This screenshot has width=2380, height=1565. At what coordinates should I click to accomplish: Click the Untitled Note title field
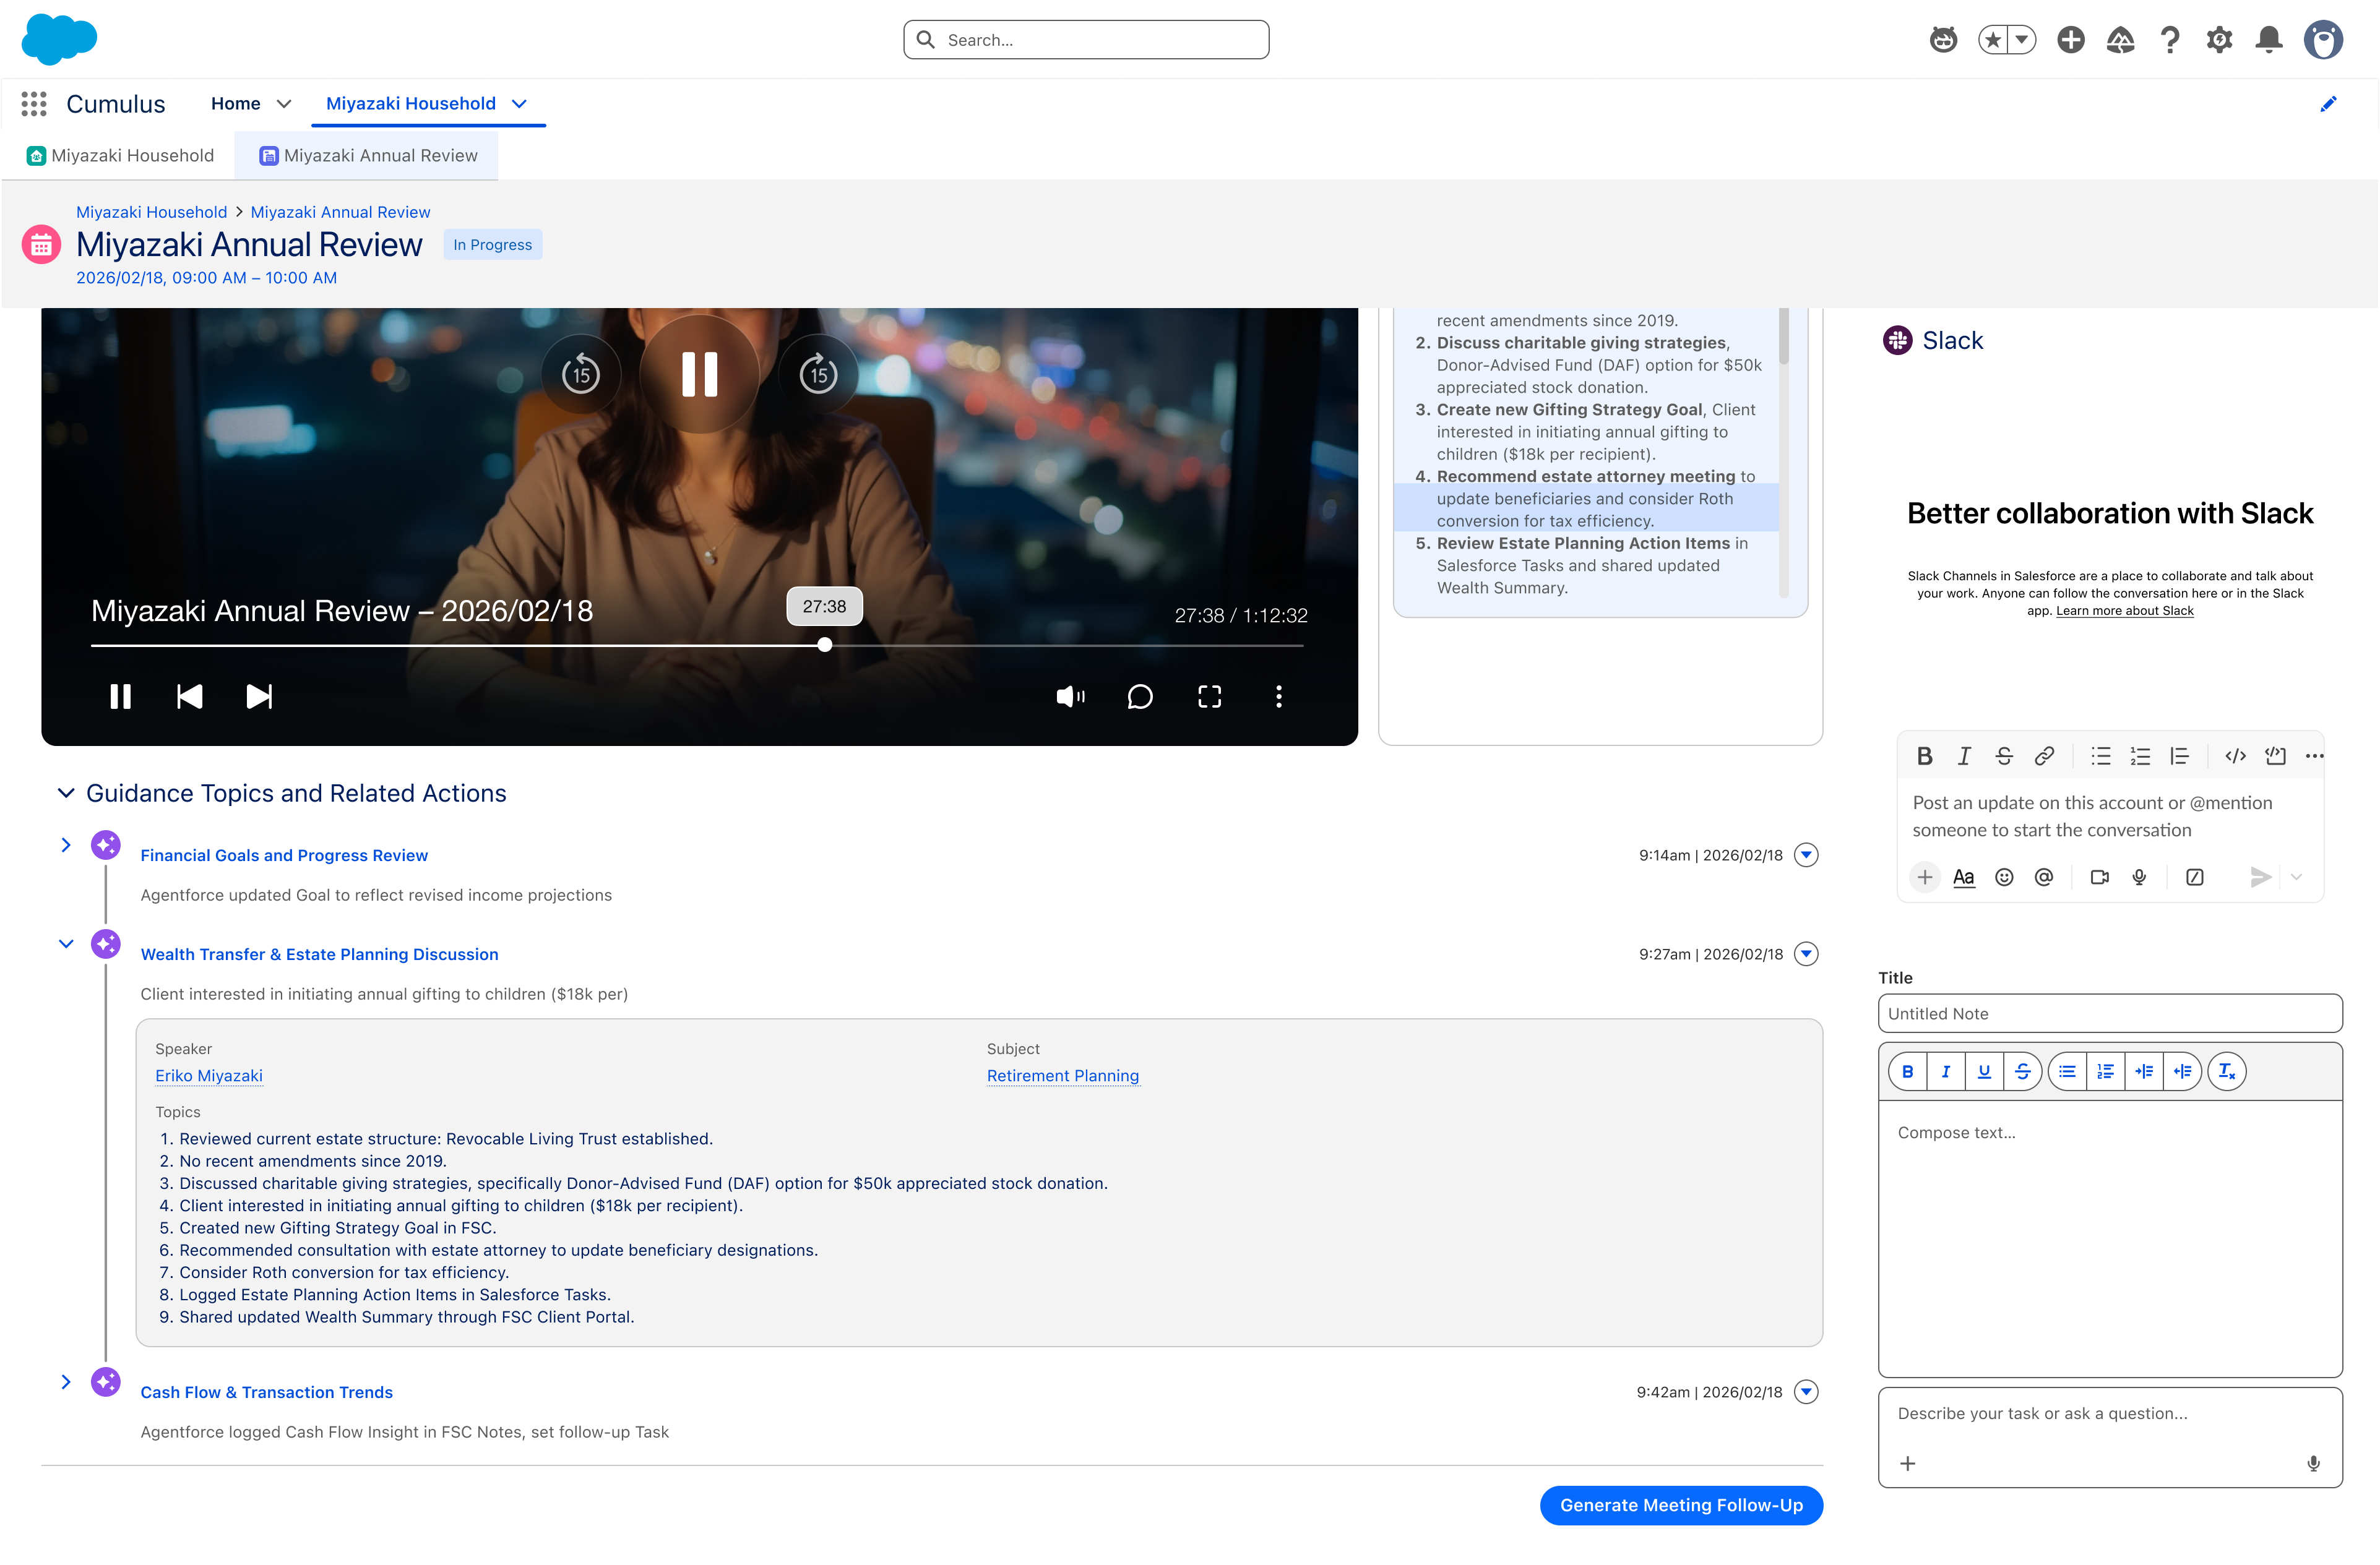(2110, 1013)
